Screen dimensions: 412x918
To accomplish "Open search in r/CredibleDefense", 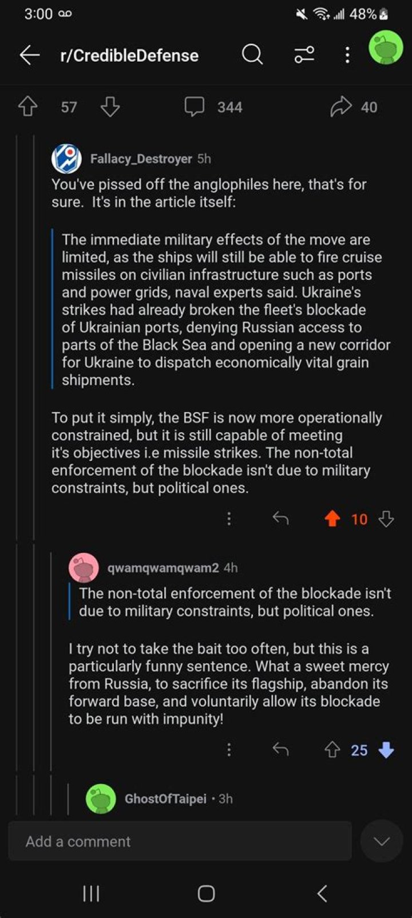I will tap(252, 55).
